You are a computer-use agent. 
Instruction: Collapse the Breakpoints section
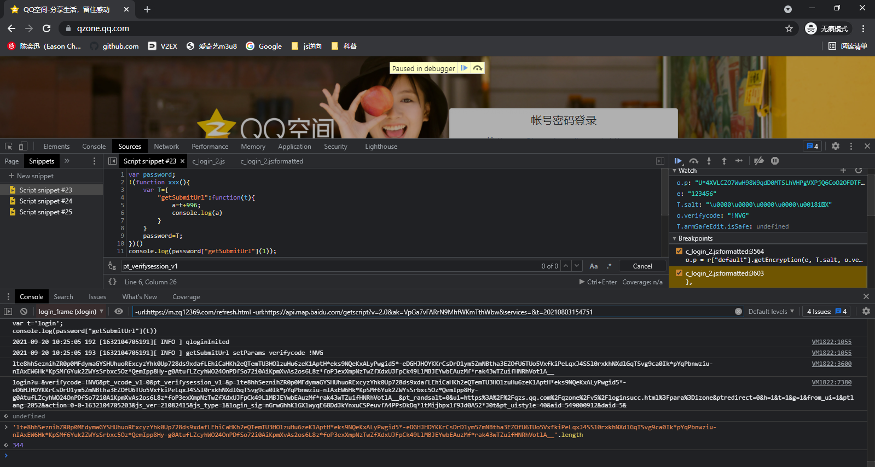click(675, 238)
